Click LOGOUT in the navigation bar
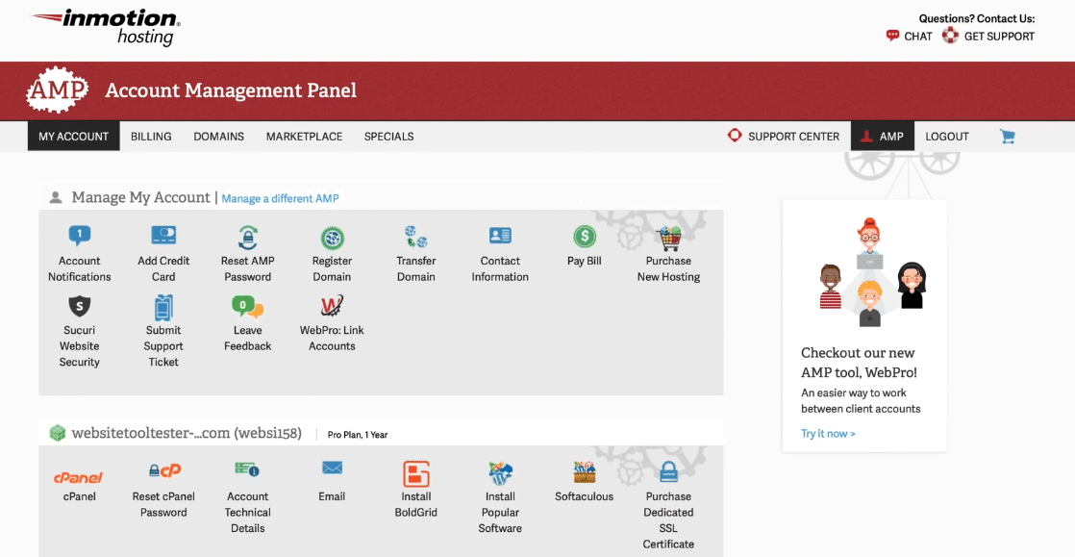 947,137
